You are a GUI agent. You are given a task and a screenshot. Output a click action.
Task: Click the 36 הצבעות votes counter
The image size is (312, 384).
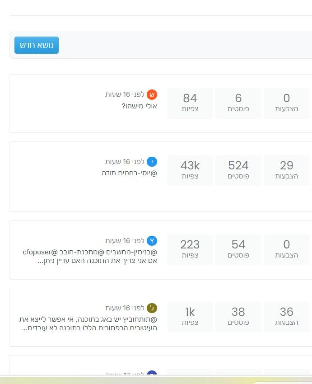pos(286,317)
